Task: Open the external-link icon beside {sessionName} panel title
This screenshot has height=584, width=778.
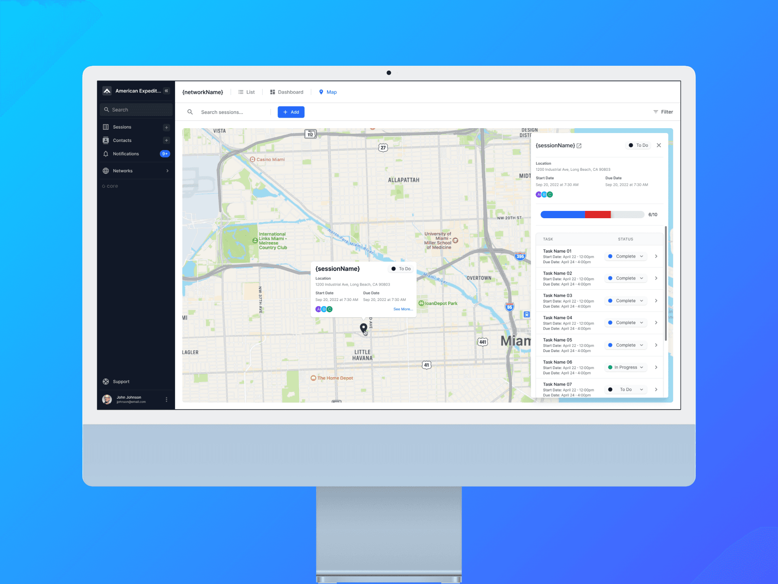Action: pos(579,146)
